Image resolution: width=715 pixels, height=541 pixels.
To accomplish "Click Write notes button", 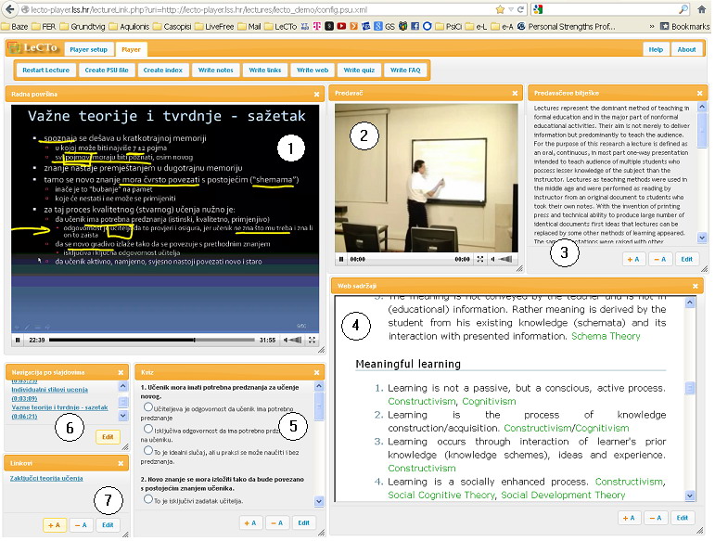I will click(x=216, y=70).
